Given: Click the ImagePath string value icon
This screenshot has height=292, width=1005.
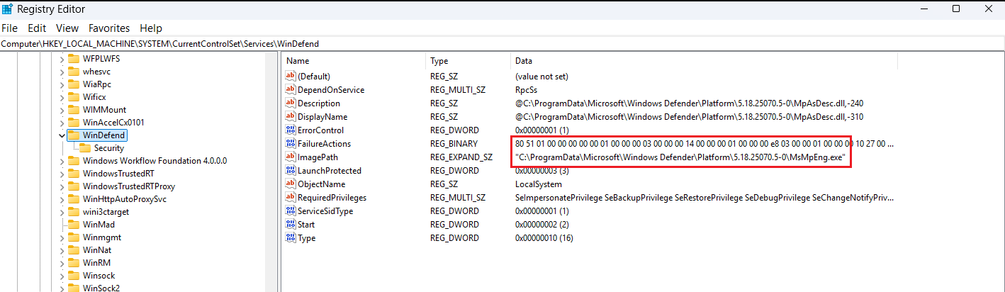Looking at the screenshot, I should point(290,157).
